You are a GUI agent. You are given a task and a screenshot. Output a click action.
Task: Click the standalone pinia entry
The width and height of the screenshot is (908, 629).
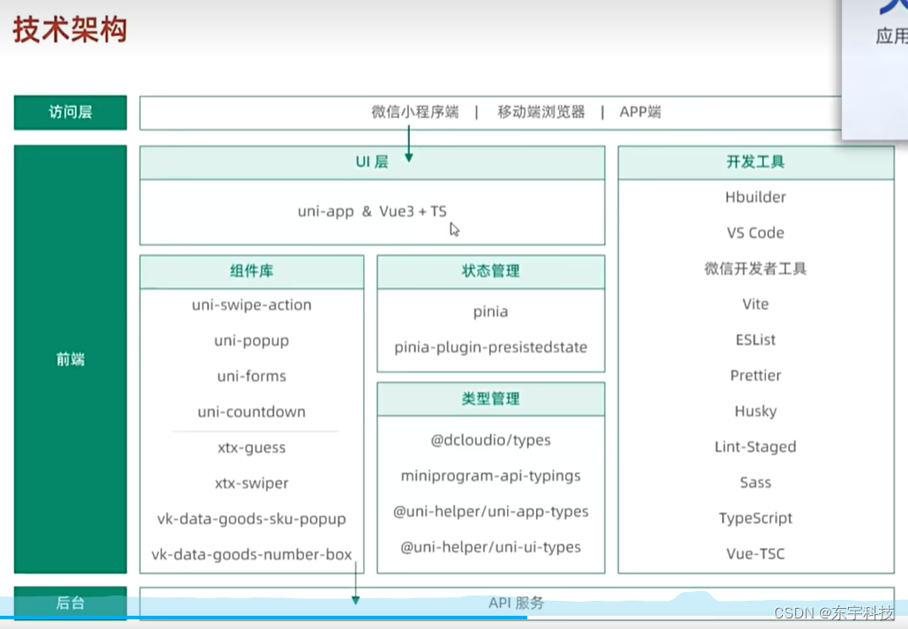coord(490,312)
